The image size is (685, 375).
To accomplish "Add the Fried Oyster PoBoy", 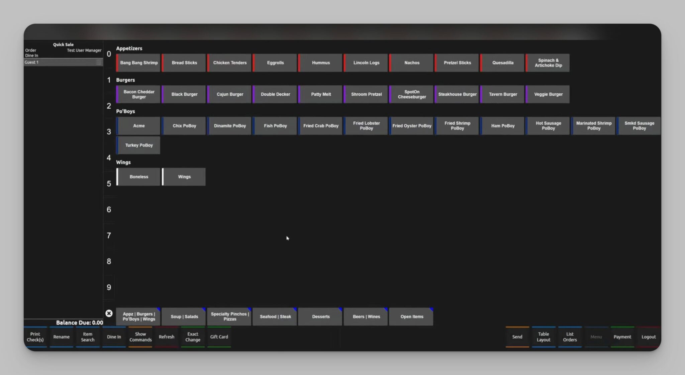I will (411, 126).
